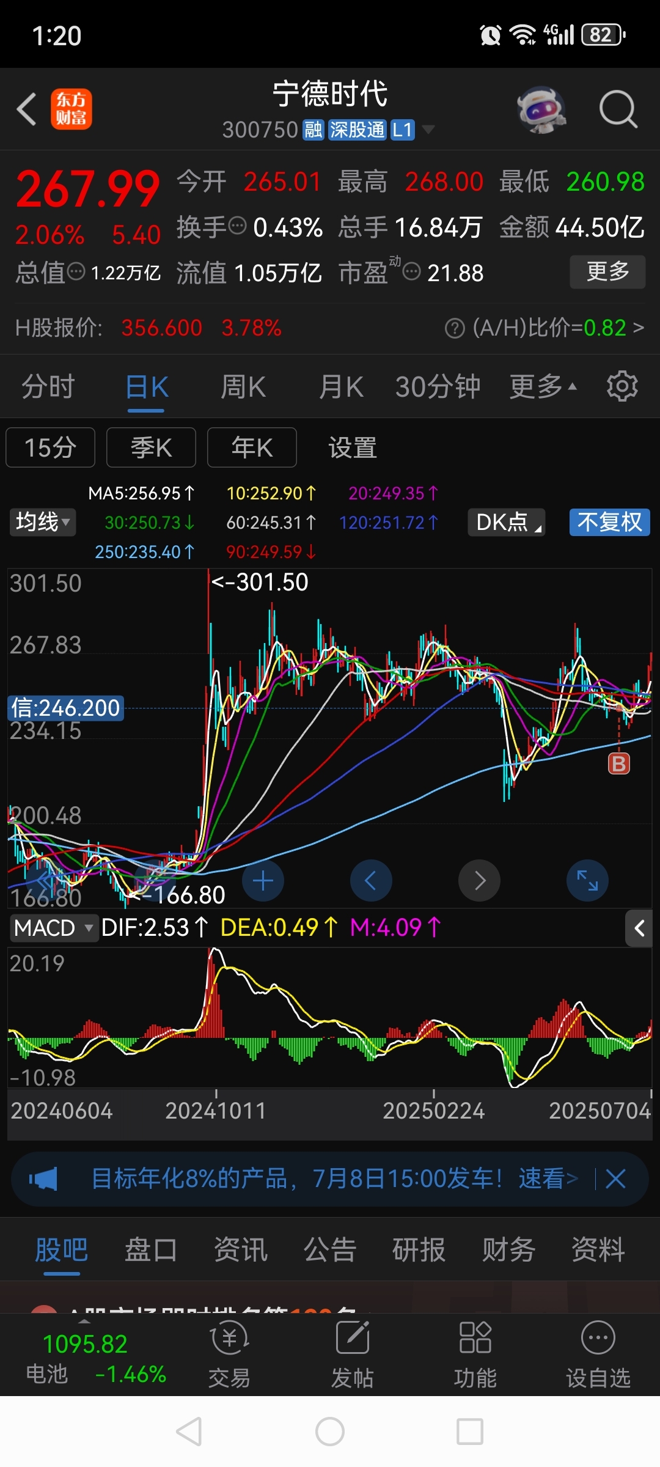Open stock search magnifier
This screenshot has width=660, height=1467.
(618, 109)
